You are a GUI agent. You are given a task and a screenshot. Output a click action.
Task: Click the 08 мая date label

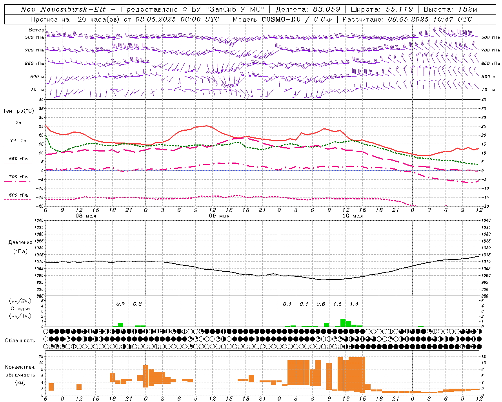coord(85,216)
